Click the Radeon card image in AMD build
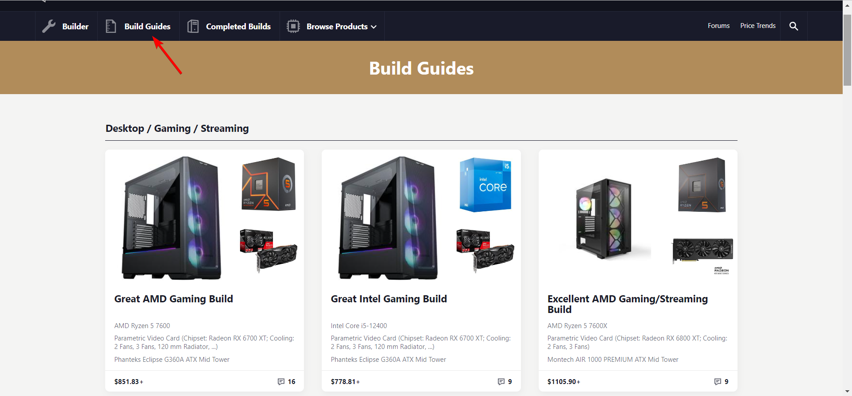The image size is (852, 396). 268,250
